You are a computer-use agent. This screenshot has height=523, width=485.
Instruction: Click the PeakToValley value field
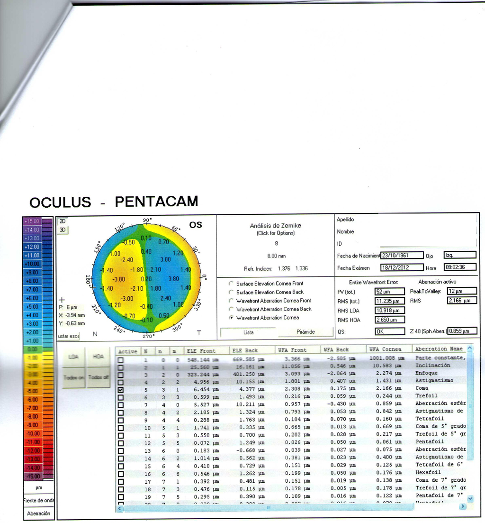(462, 291)
